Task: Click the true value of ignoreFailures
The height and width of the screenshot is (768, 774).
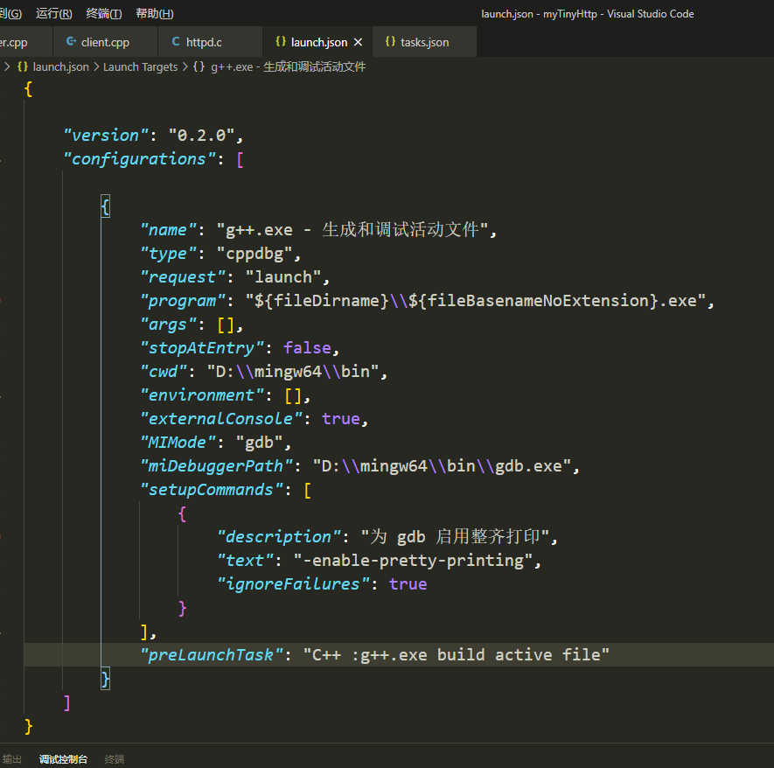Action: [x=408, y=584]
